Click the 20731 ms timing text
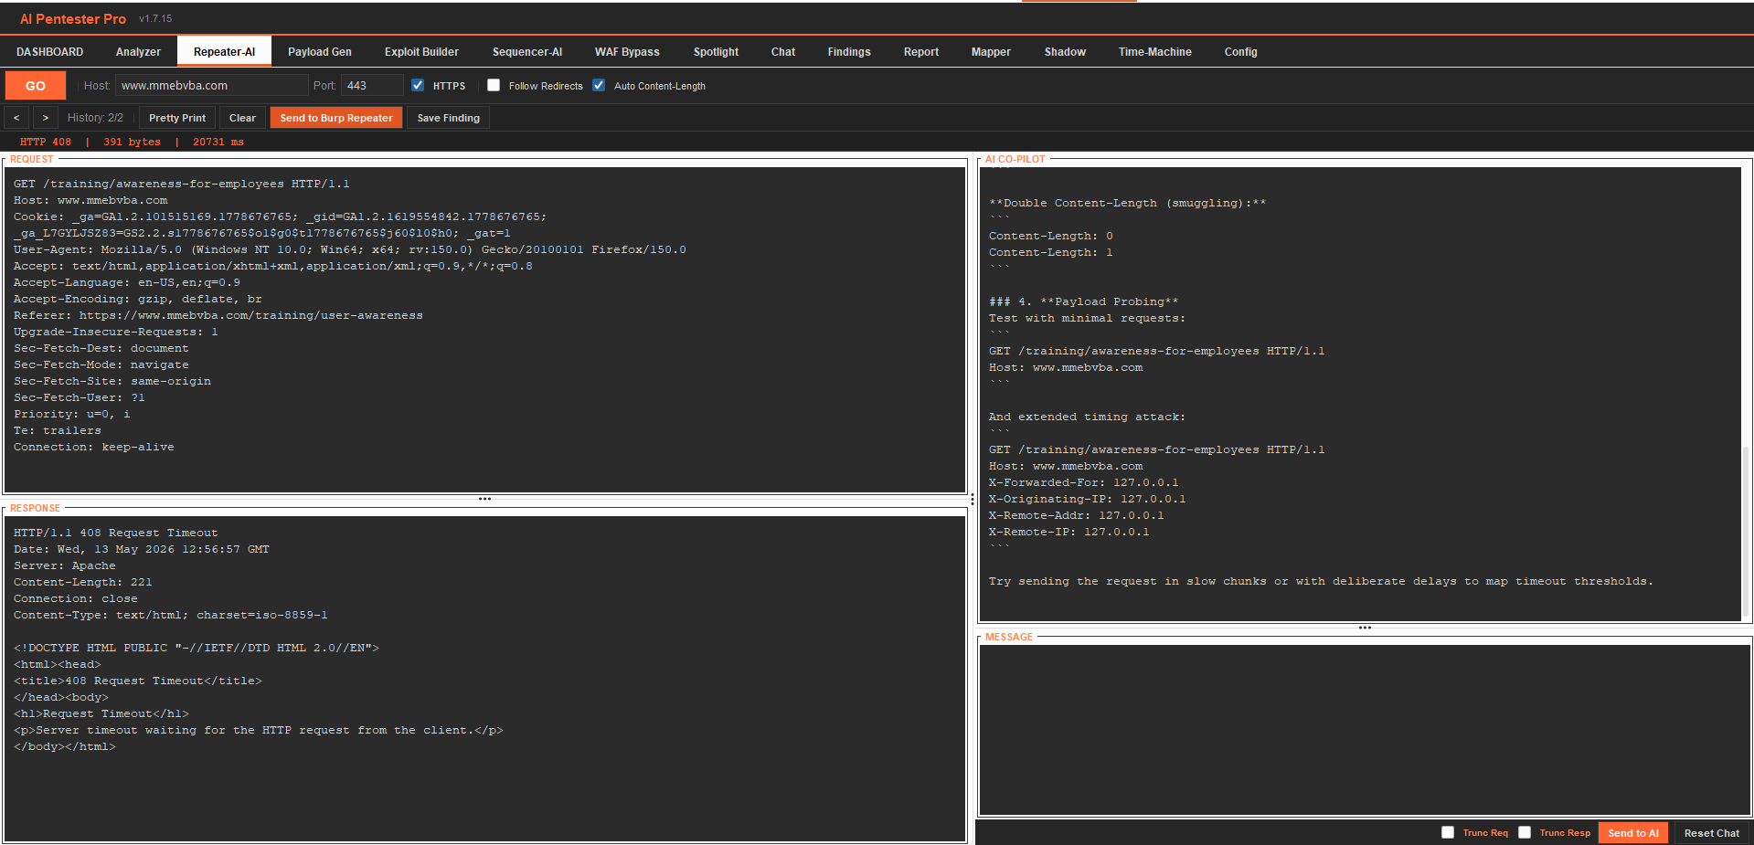 coord(218,142)
